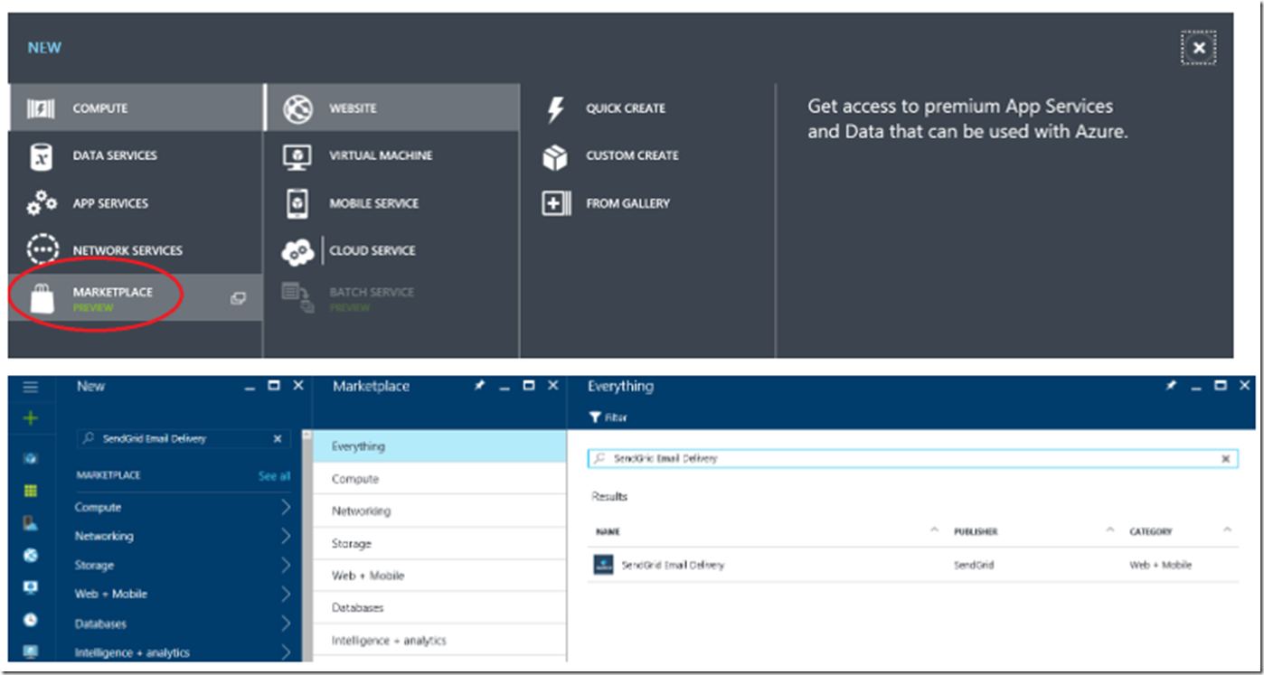Open the Recent clock icon in sidebar
This screenshot has width=1264, height=675.
[x=31, y=620]
